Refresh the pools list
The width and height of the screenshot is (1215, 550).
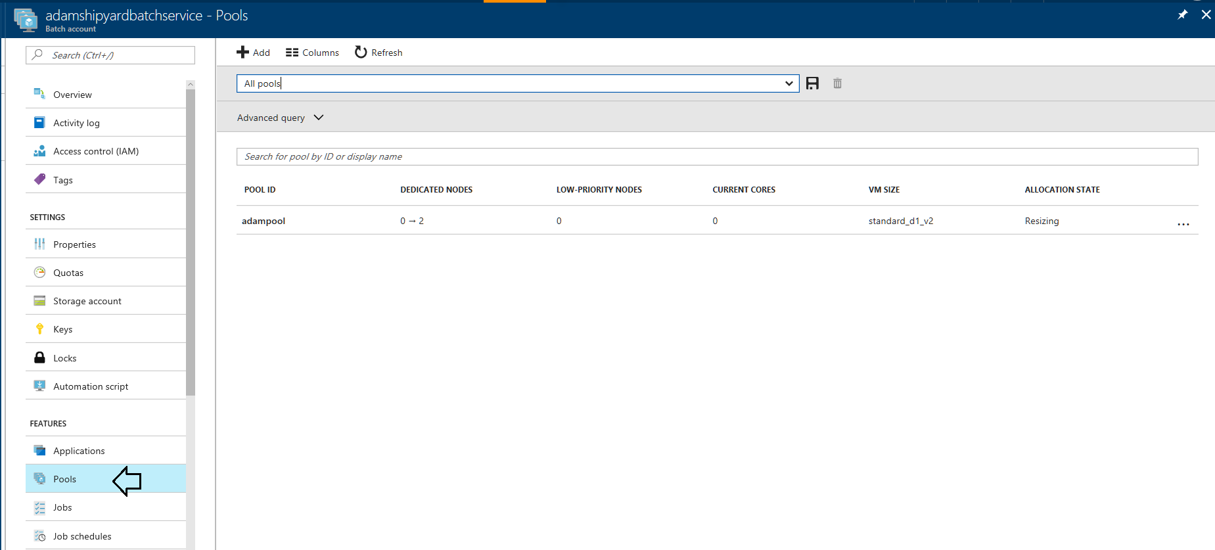(378, 53)
